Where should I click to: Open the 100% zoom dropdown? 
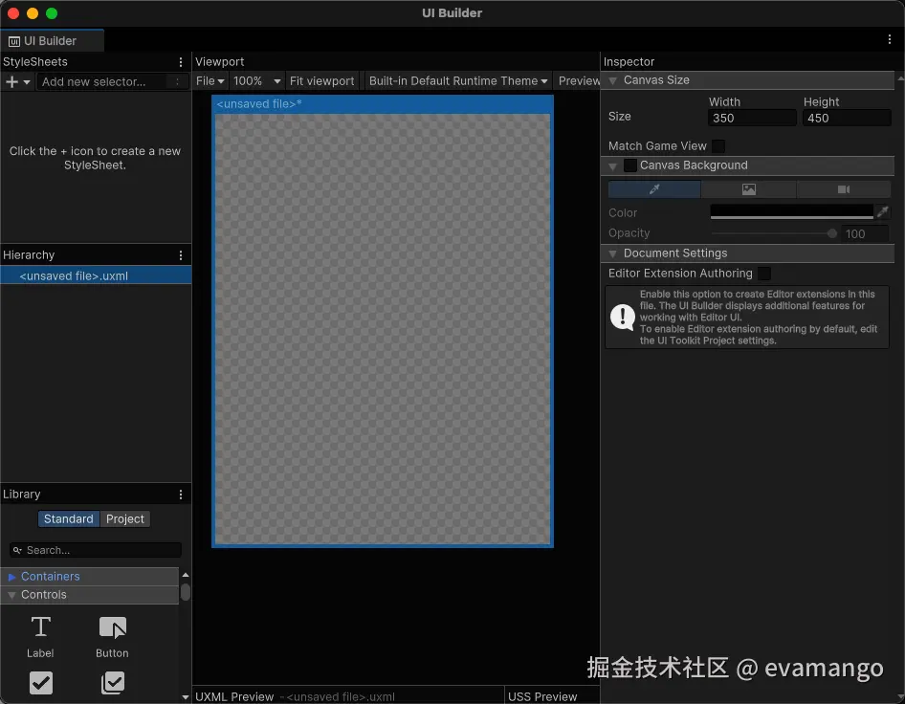[256, 80]
